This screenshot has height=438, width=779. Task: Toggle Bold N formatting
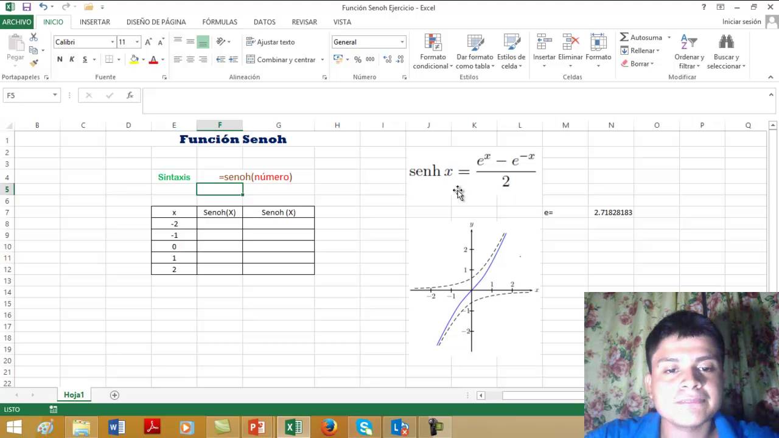click(x=60, y=60)
